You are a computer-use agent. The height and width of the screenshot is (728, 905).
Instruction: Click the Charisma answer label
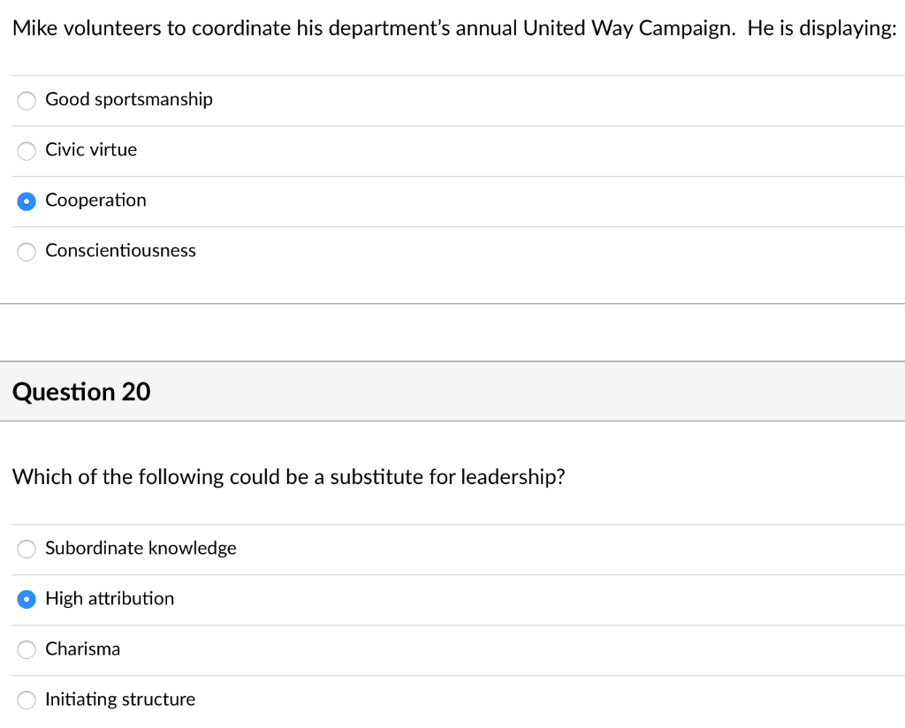click(x=82, y=649)
